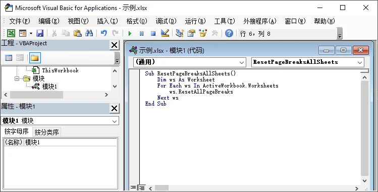Click the project tree horizontal scrollbar thumb
The width and height of the screenshot is (378, 192).
coord(36,95)
